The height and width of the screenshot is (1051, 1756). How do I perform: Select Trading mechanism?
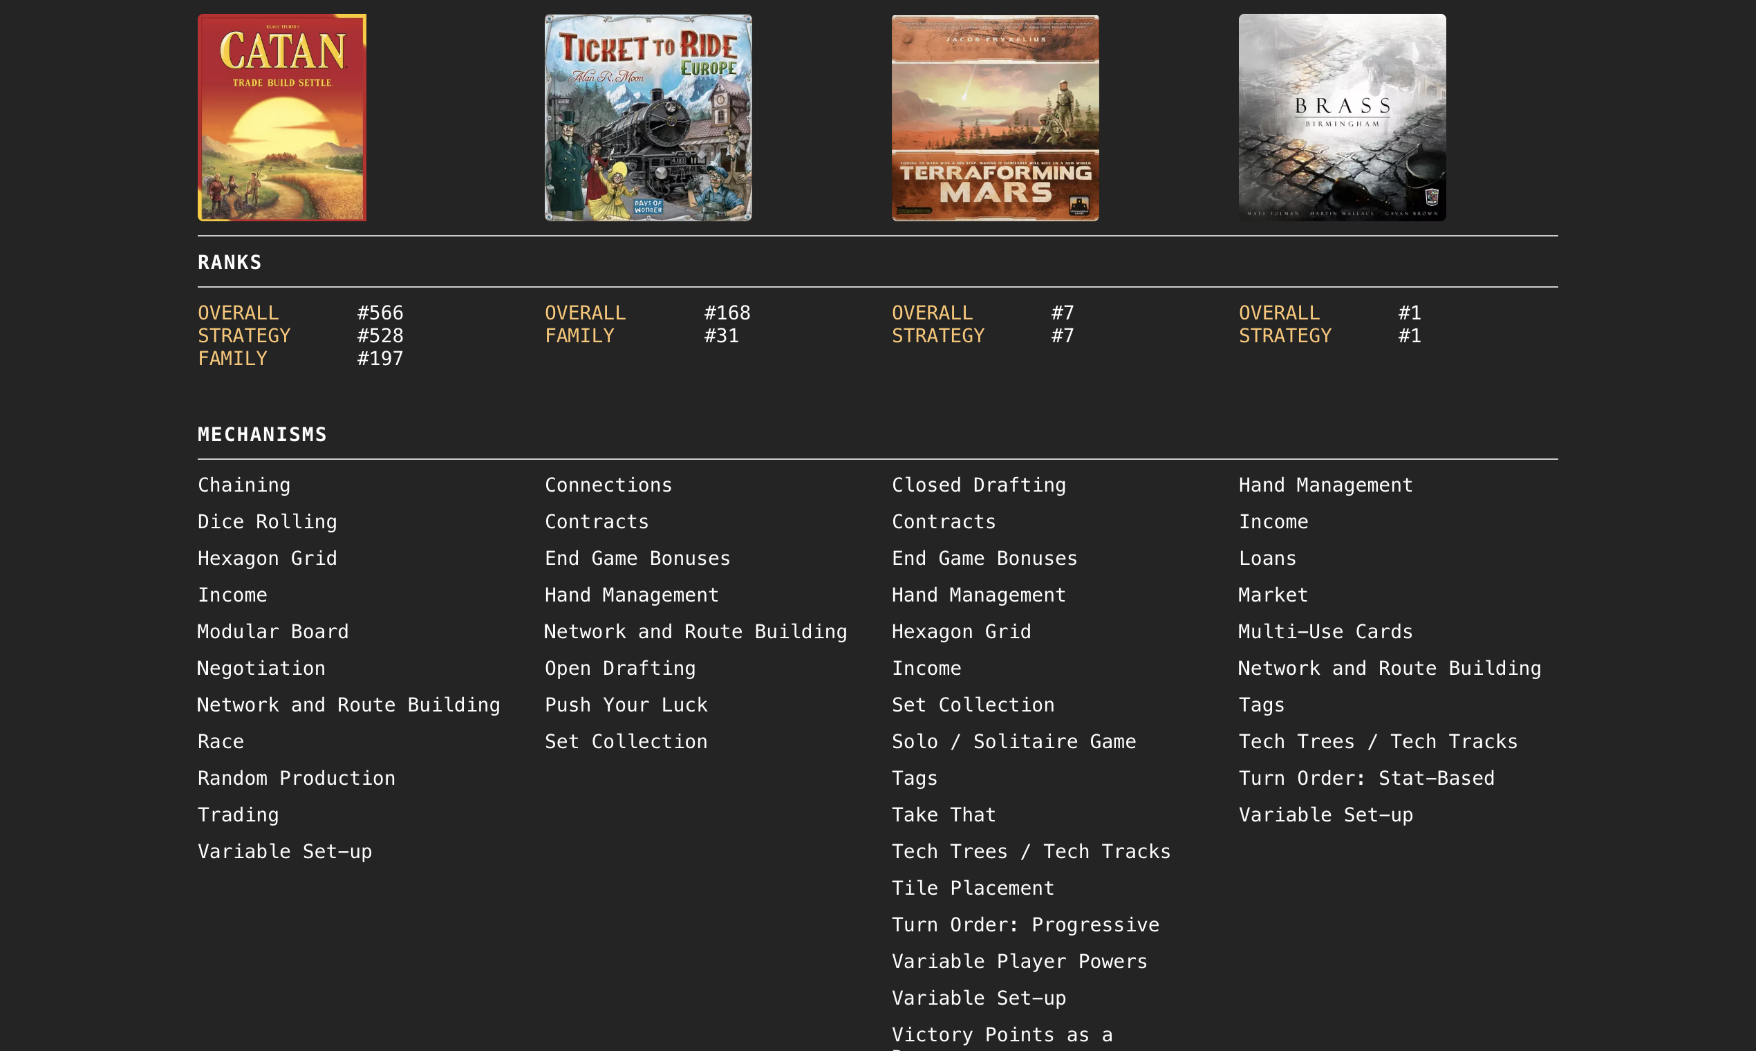point(238,815)
